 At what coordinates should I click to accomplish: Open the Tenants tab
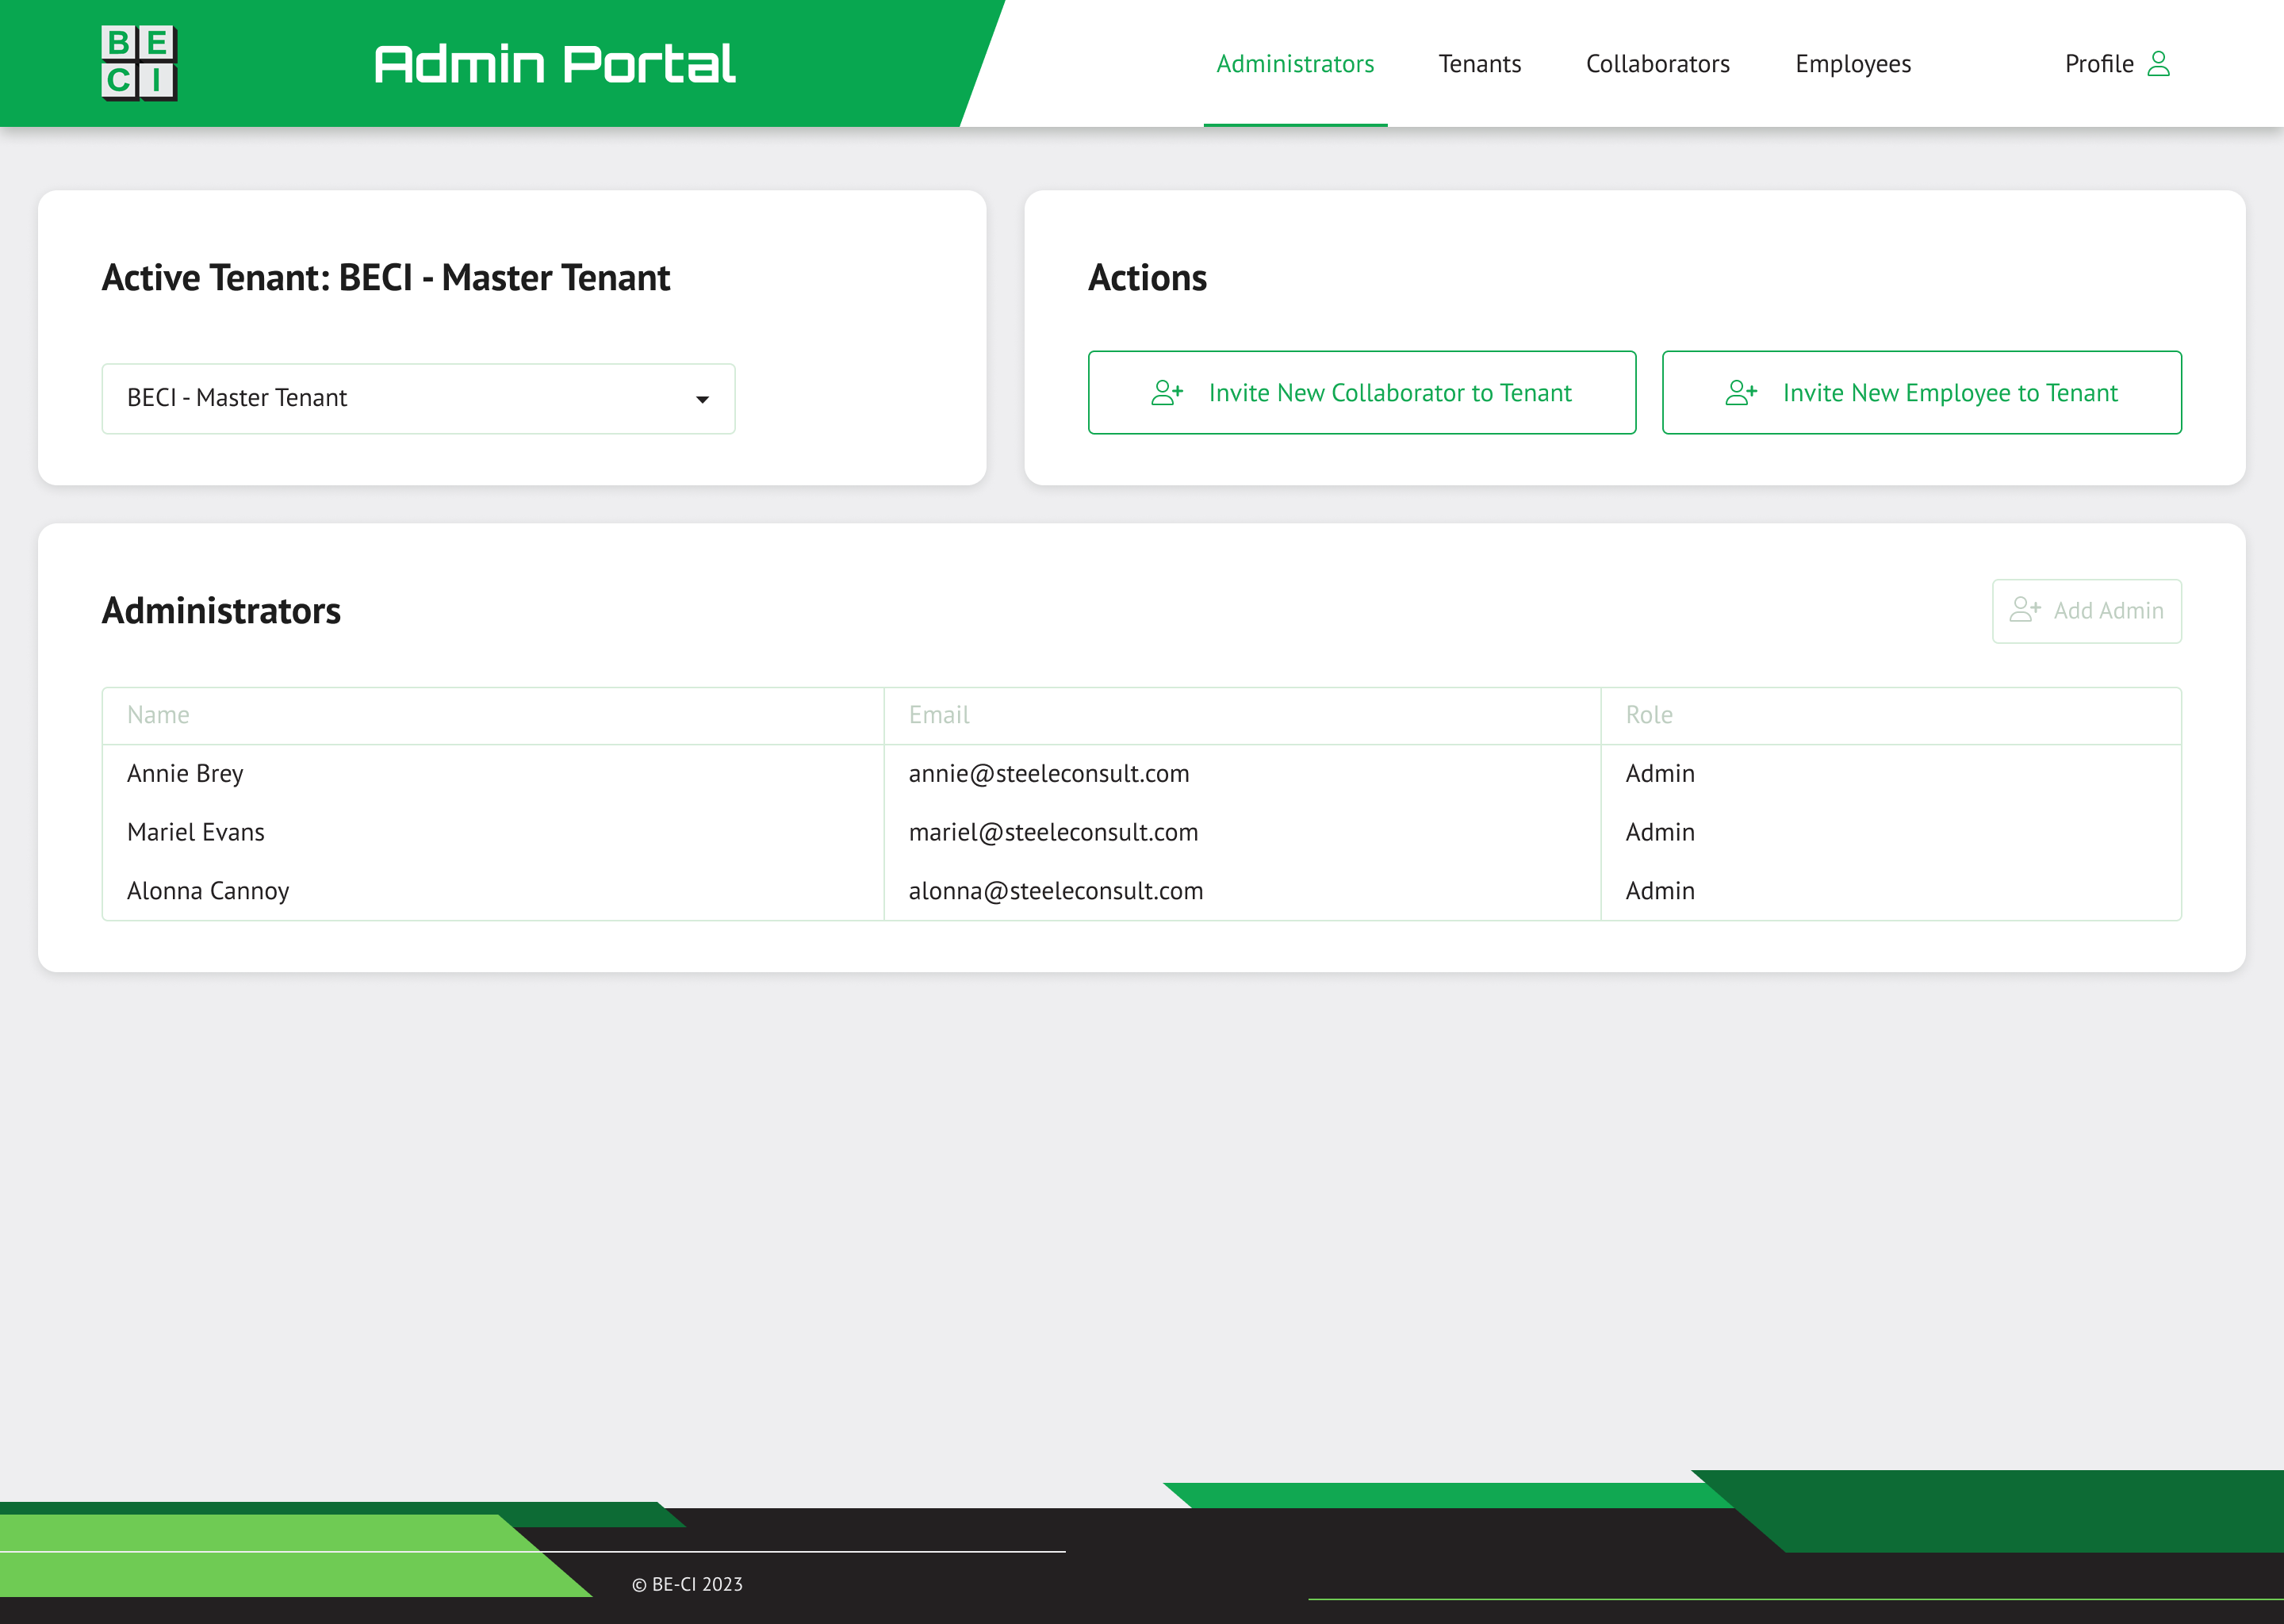[1479, 64]
